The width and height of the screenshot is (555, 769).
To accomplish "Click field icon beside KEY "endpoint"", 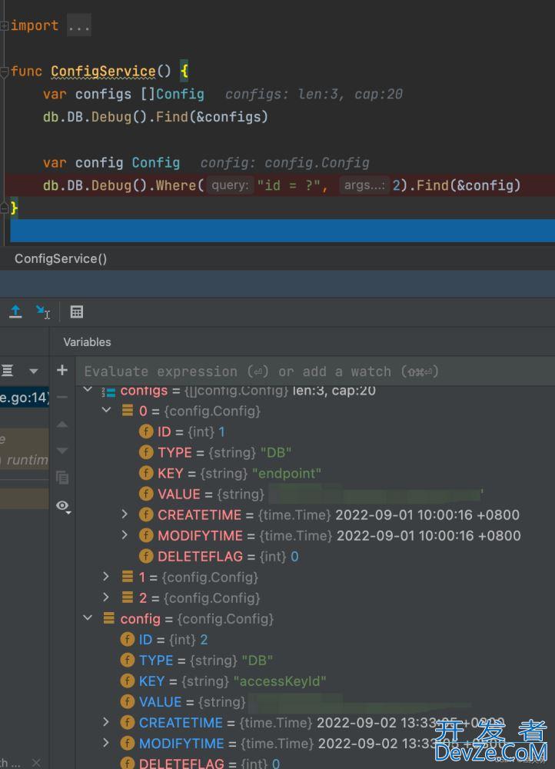I will click(146, 473).
